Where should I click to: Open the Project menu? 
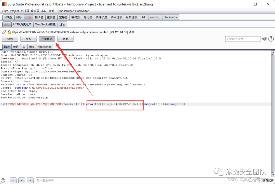tap(14, 11)
